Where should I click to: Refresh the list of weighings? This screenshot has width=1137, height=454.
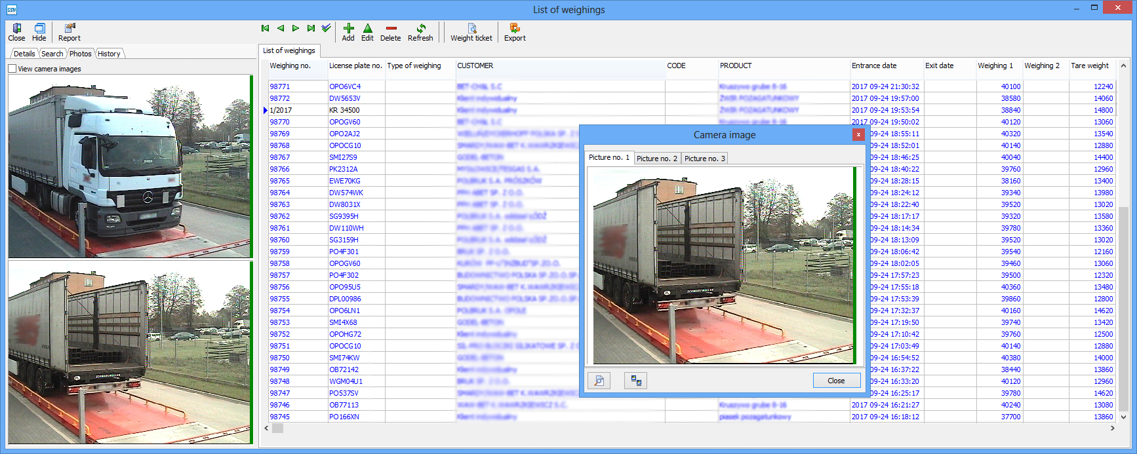[x=420, y=29]
